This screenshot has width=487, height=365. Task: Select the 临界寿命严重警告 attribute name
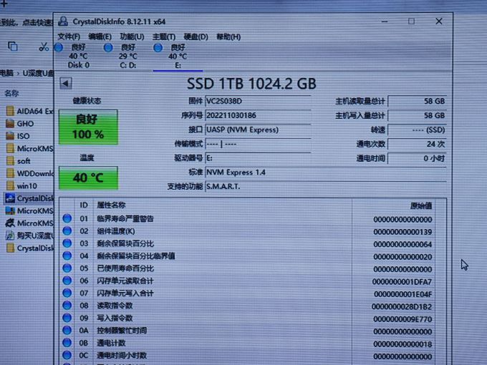[x=125, y=219]
